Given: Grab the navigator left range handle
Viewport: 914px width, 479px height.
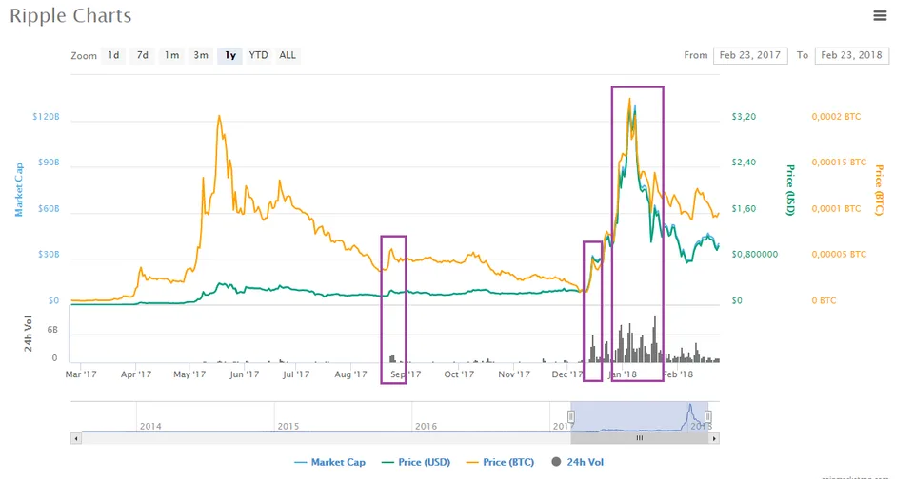Looking at the screenshot, I should 571,416.
